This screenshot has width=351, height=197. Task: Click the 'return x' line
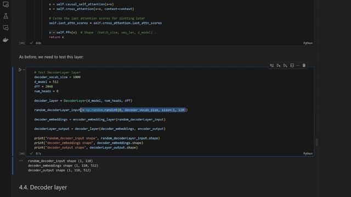tap(56, 37)
